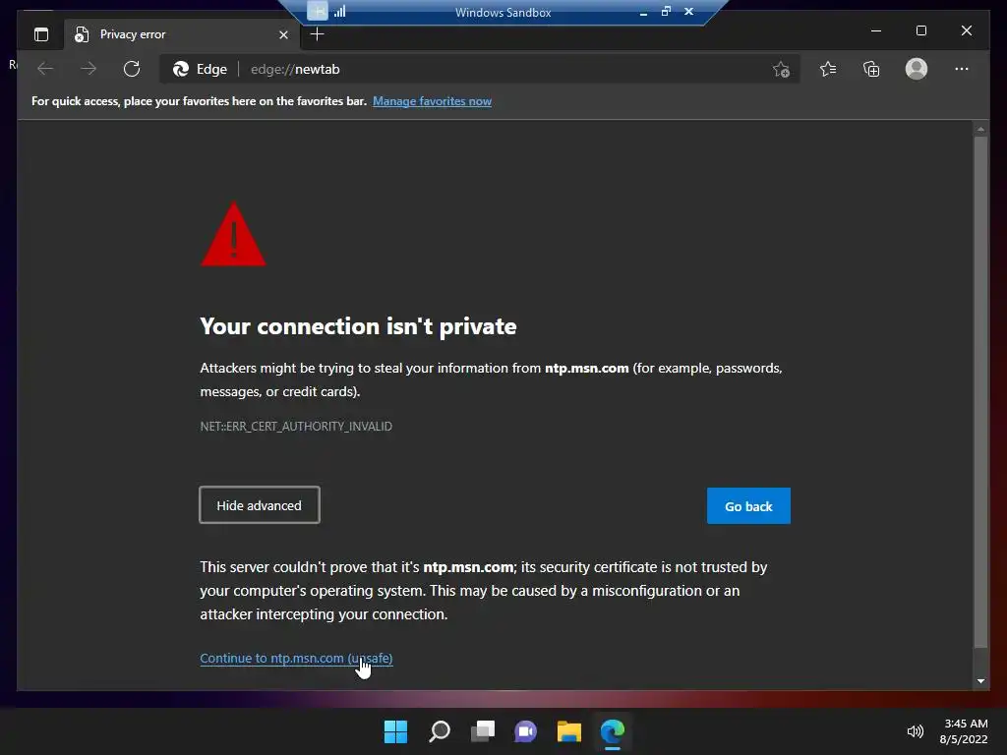Image resolution: width=1007 pixels, height=755 pixels.
Task: Continue to ntp.msn.com (unsafe) link
Action: click(x=296, y=658)
